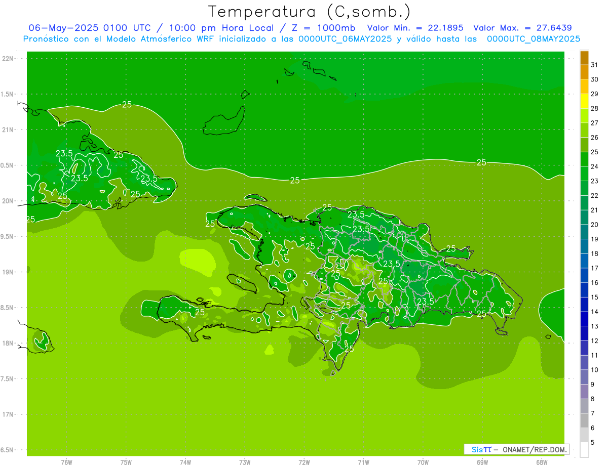The image size is (608, 469).
Task: Pick the blue swatch between 15 and 16
Action: coord(584,290)
